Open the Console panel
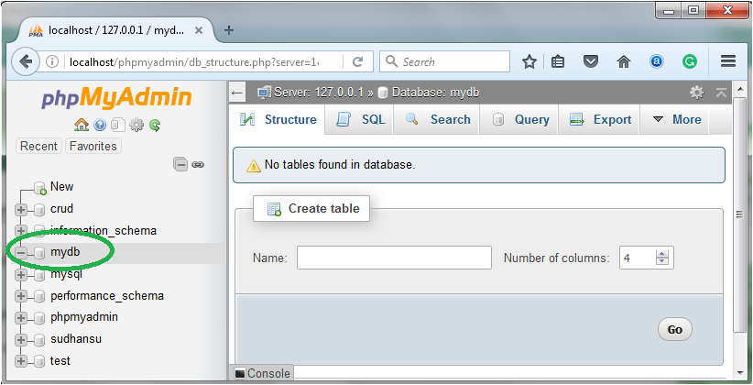 (263, 373)
